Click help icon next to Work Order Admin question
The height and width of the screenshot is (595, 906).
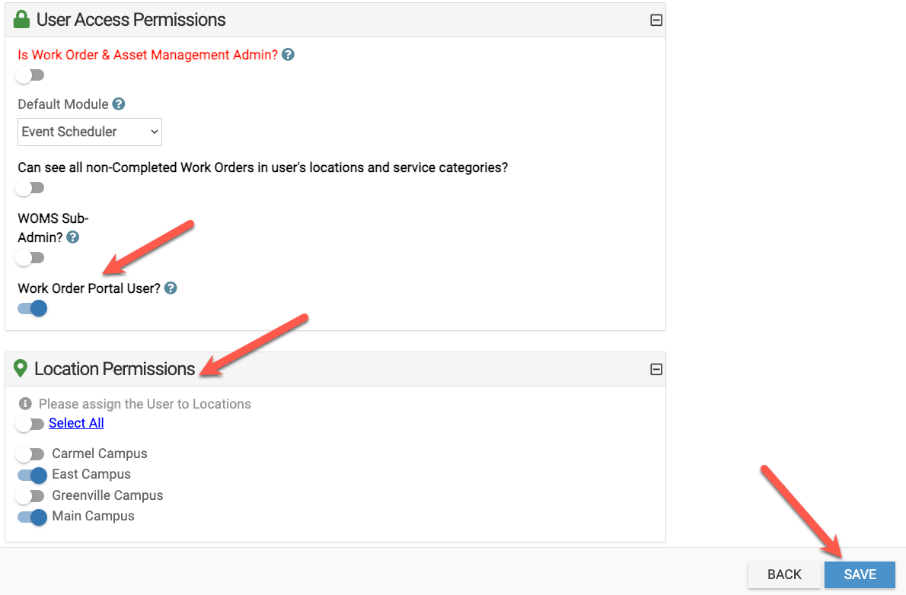click(x=288, y=55)
